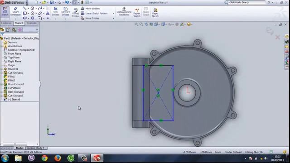Select the Spline sketch tool
The image size is (290, 163).
click(x=40, y=9)
